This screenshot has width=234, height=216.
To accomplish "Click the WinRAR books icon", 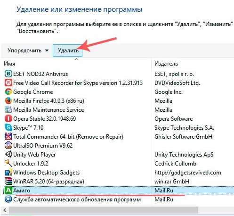I will coord(8,182).
